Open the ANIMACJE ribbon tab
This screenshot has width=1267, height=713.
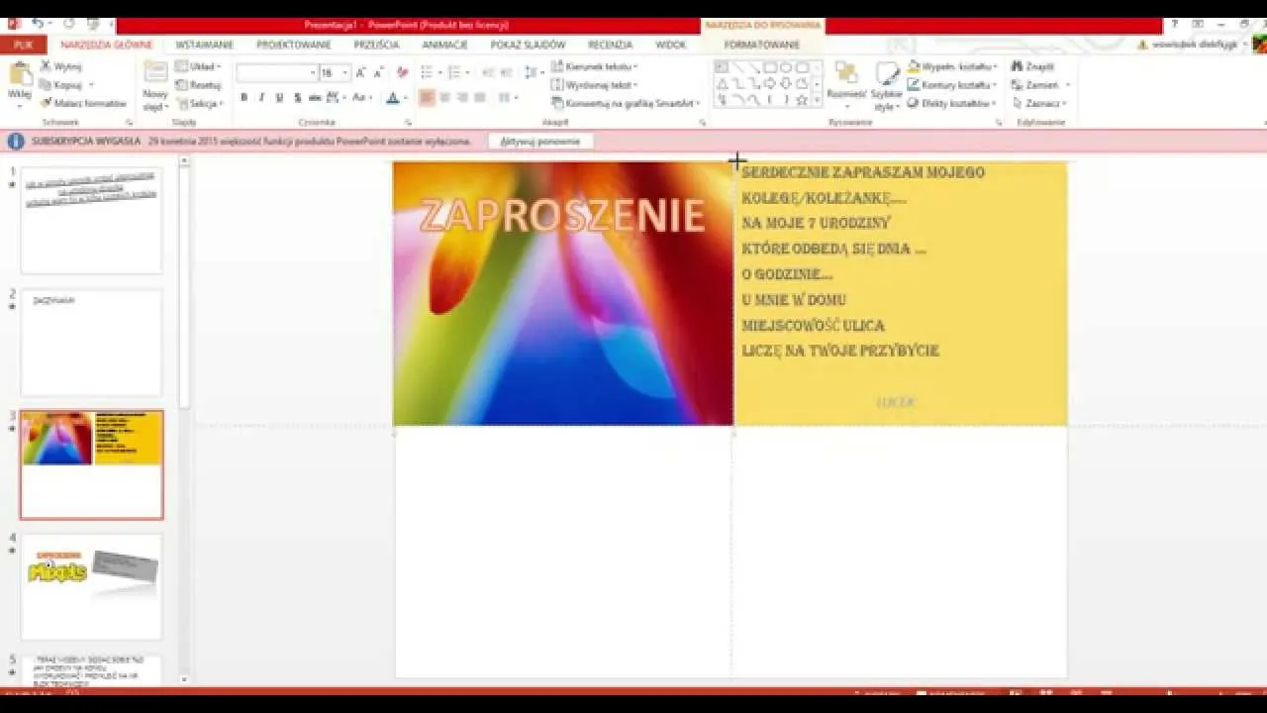(444, 45)
